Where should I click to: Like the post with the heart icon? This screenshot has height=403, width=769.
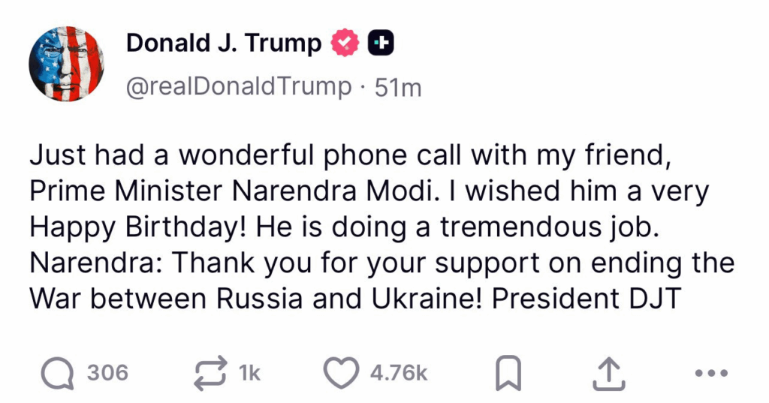point(342,372)
